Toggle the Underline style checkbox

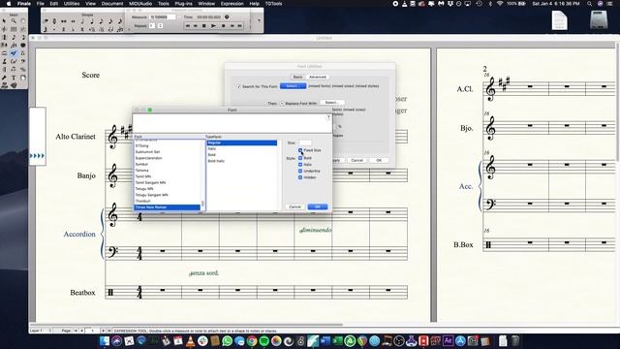point(300,171)
